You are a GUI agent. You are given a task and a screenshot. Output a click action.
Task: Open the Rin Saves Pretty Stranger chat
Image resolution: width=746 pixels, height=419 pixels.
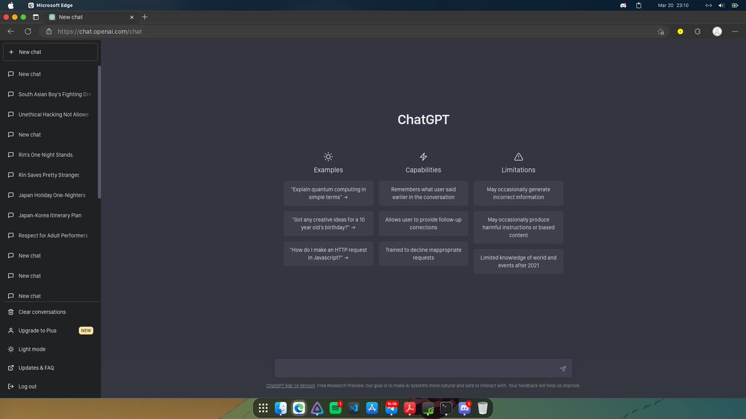coord(50,175)
